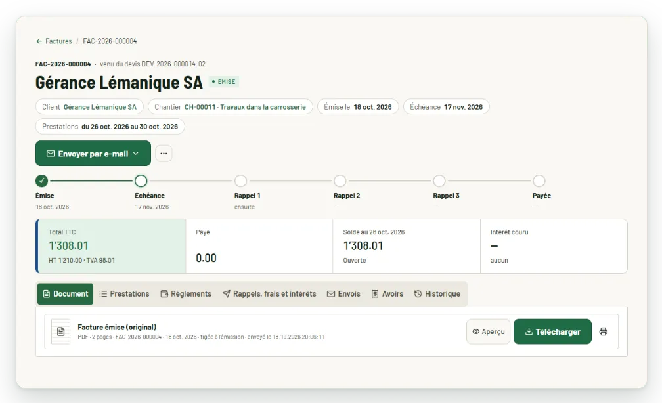Open the Gérance Lémanique SA client chip
The height and width of the screenshot is (403, 662).
coord(89,107)
